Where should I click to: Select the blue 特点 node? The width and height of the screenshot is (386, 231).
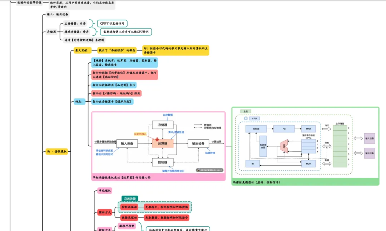[x=79, y=101]
